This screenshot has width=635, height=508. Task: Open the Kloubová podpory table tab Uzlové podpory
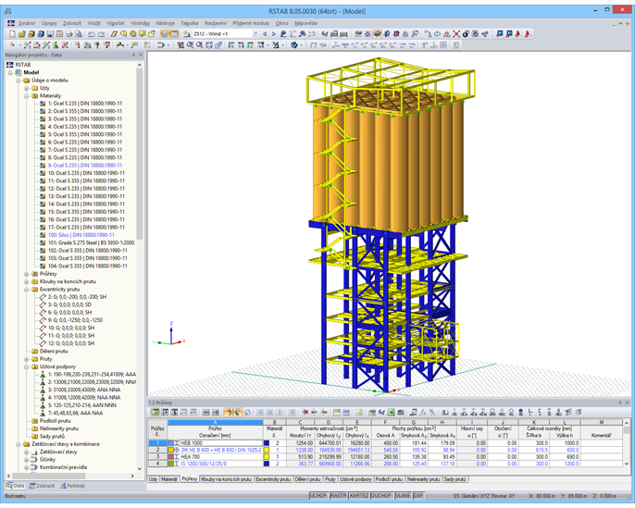356,479
